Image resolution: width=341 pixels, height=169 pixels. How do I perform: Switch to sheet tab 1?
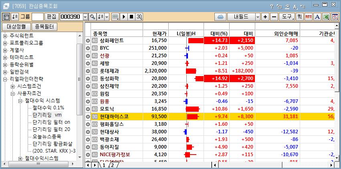click(104, 165)
